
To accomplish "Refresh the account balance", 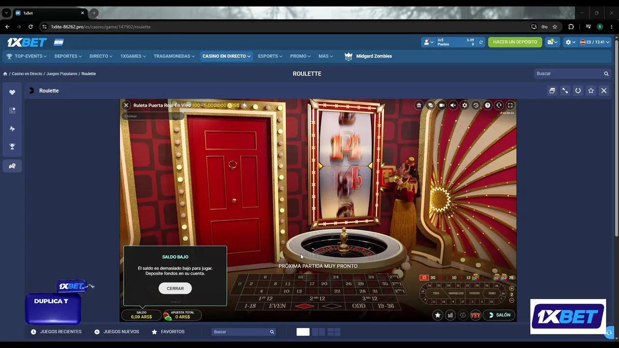I will pyautogui.click(x=481, y=42).
